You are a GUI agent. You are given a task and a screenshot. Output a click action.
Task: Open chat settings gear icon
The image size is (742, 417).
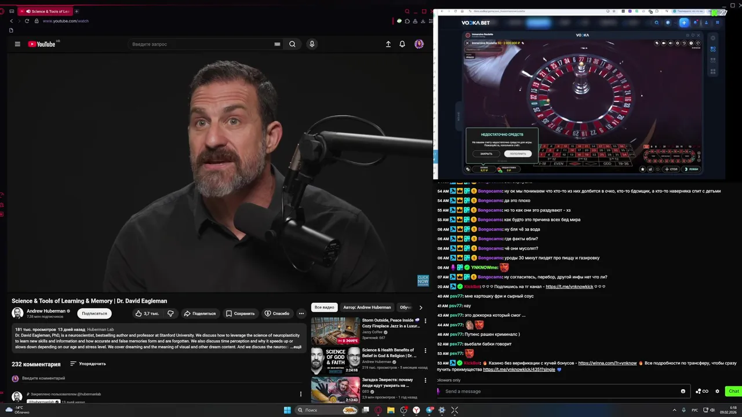(717, 391)
